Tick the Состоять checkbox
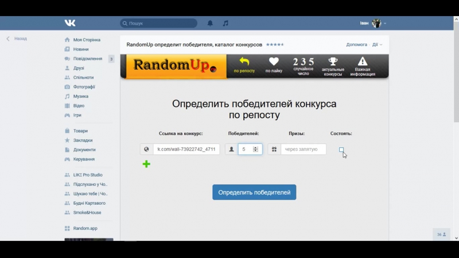The image size is (459, 258). (341, 150)
